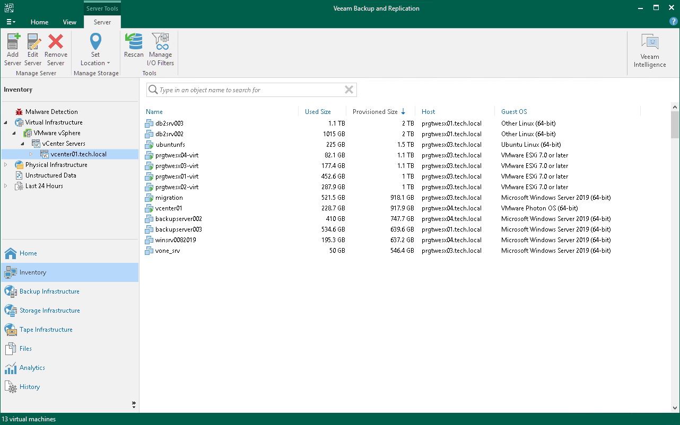Click the object name search field
Image resolution: width=680 pixels, height=425 pixels.
[x=249, y=90]
